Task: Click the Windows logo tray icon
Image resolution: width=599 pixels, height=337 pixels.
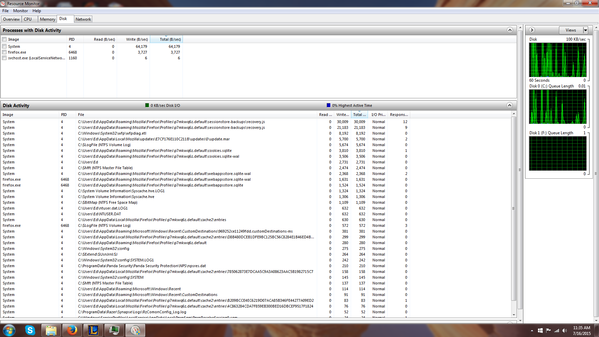Action: pos(540,331)
